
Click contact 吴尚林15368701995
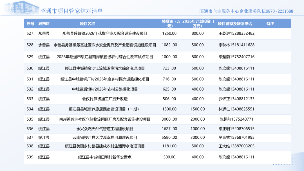click(236, 138)
